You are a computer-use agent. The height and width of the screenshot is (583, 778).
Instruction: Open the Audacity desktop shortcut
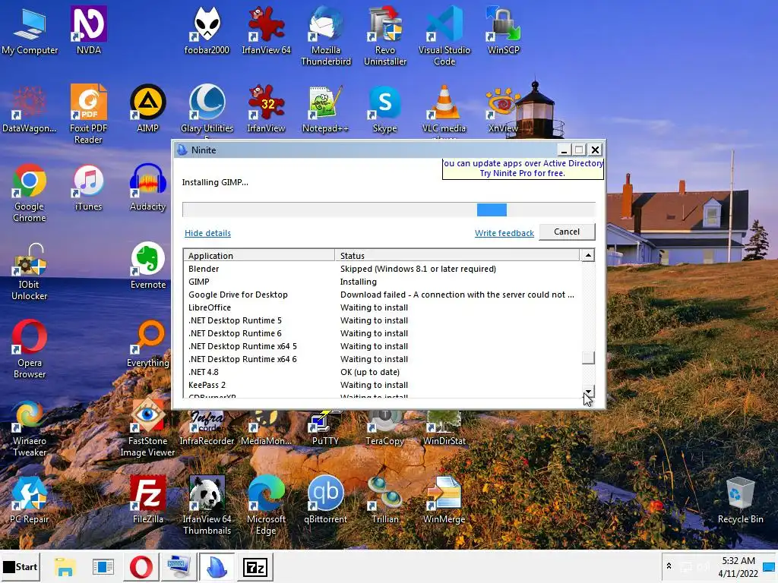tap(148, 187)
